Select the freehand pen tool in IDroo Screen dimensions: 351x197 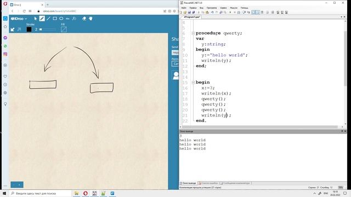click(x=42, y=19)
